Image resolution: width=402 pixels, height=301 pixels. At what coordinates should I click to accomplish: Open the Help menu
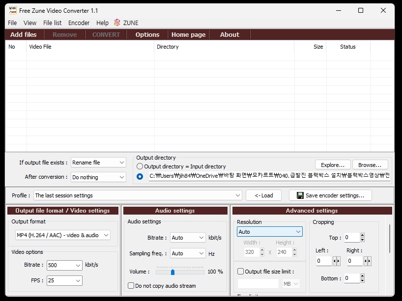click(x=102, y=23)
